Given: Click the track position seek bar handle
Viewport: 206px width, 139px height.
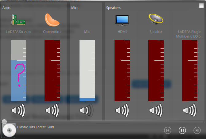Looking at the screenshot, I should [x=4, y=122].
